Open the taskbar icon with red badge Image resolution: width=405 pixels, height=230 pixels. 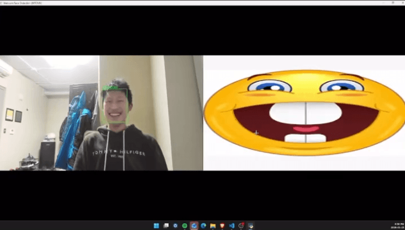tap(241, 226)
